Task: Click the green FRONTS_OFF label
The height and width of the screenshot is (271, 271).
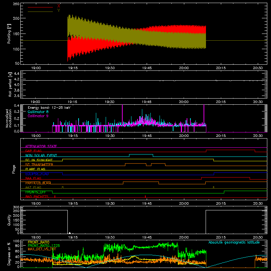Action: [36, 192]
